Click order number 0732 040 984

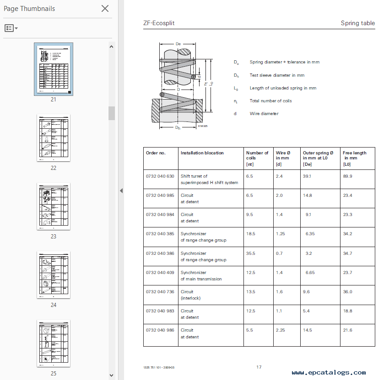tap(160, 215)
